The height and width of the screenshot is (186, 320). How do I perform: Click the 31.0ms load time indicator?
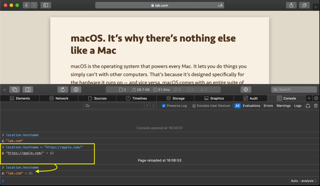(162, 90)
